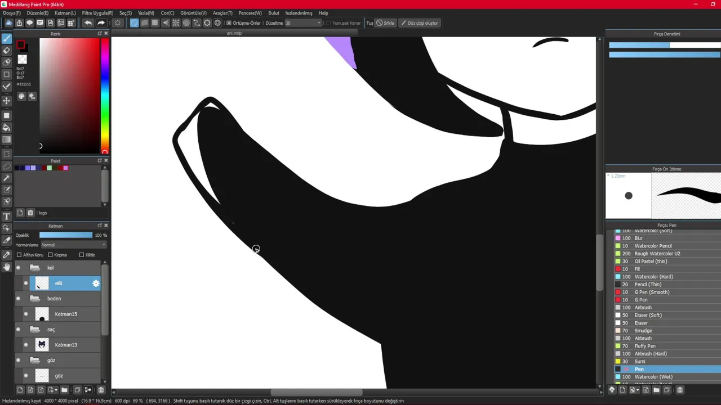Open the snap settings gear icon
This screenshot has width=721, height=405.
[x=217, y=23]
